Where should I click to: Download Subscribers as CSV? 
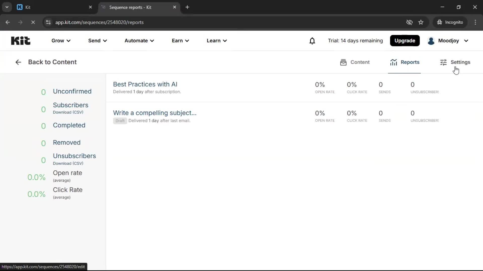pos(68,112)
